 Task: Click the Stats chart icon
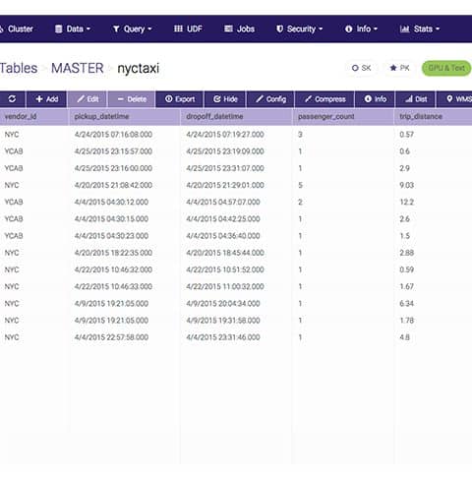[404, 29]
